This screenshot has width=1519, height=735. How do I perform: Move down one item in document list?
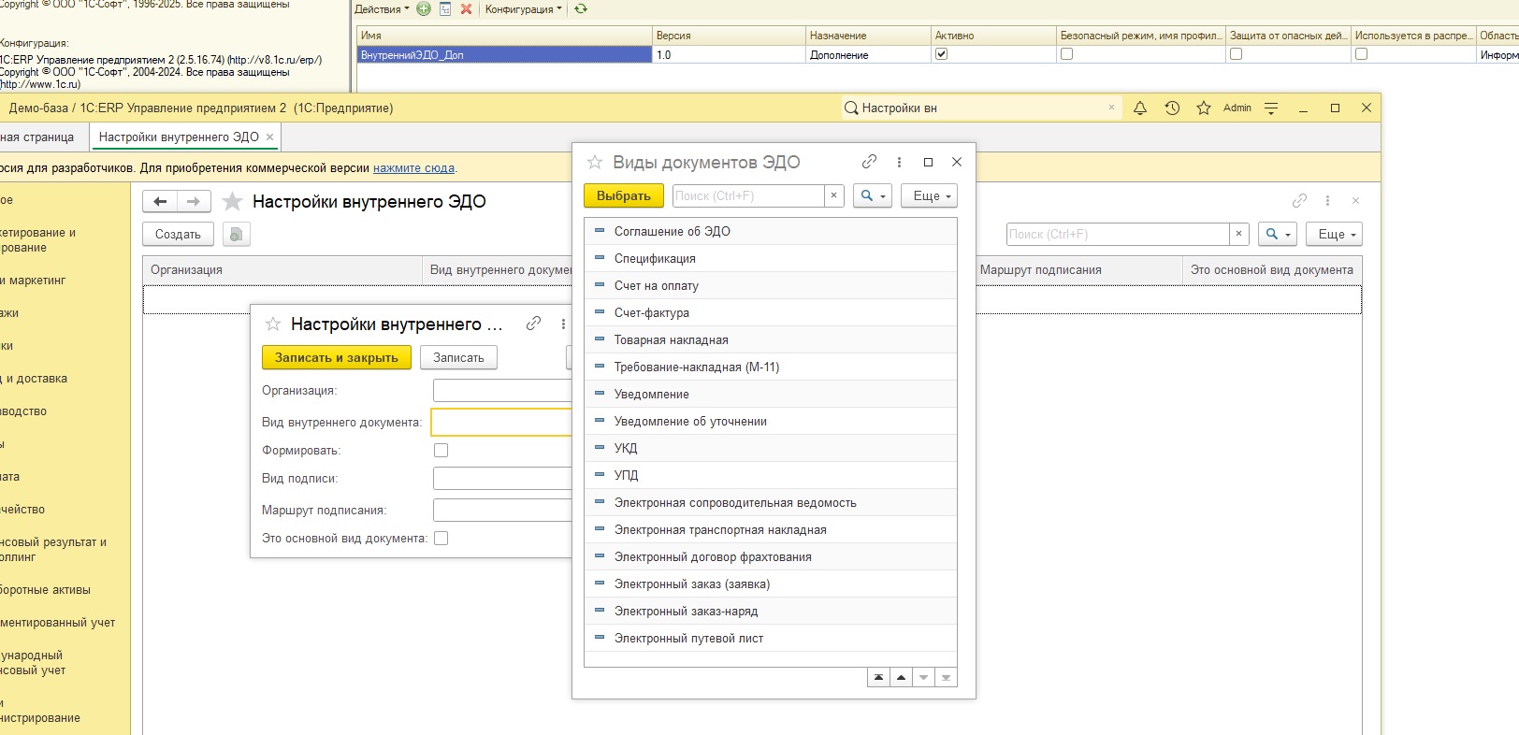click(x=923, y=678)
